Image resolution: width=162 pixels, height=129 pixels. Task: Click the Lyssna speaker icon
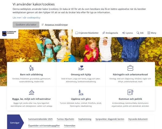(x=124, y=33)
